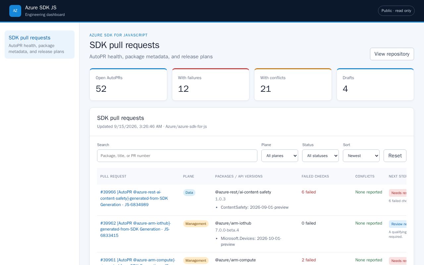Click the With conflicts 21 card
Screen dimensions: 424x265
[293, 84]
